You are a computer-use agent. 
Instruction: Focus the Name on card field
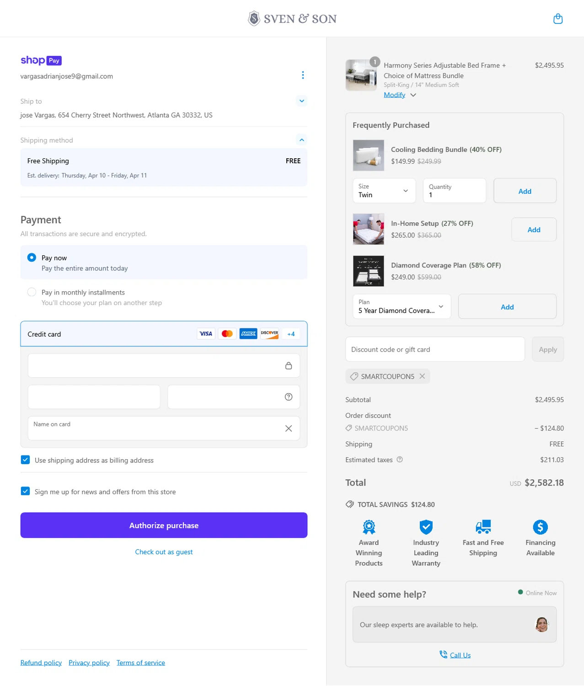tap(164, 429)
